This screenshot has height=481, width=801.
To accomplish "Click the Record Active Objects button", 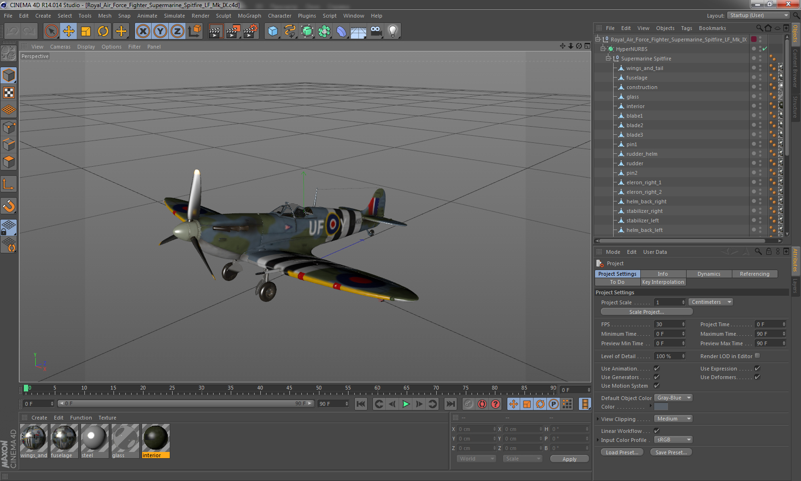I will click(469, 404).
